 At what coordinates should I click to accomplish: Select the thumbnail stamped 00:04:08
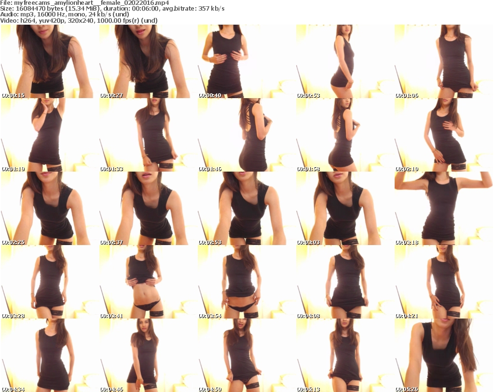pyautogui.click(x=345, y=282)
